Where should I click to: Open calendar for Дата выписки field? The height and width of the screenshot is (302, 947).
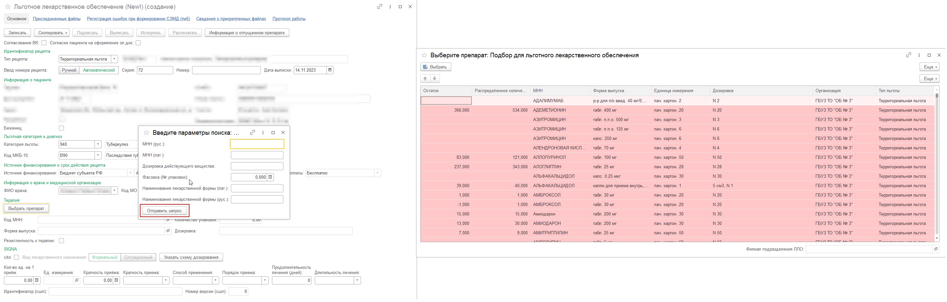pos(330,70)
